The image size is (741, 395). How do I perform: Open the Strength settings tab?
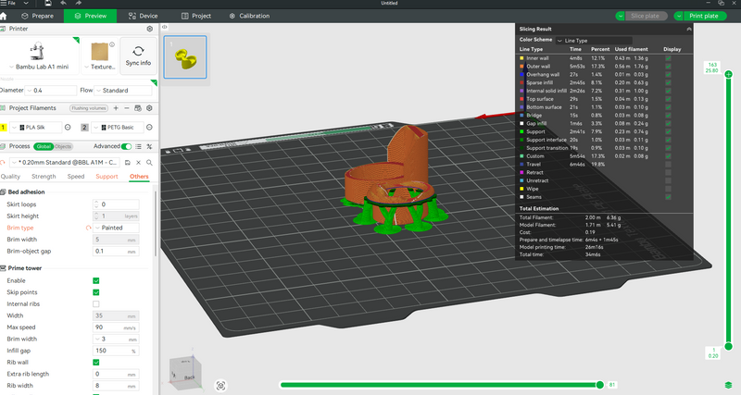point(44,177)
